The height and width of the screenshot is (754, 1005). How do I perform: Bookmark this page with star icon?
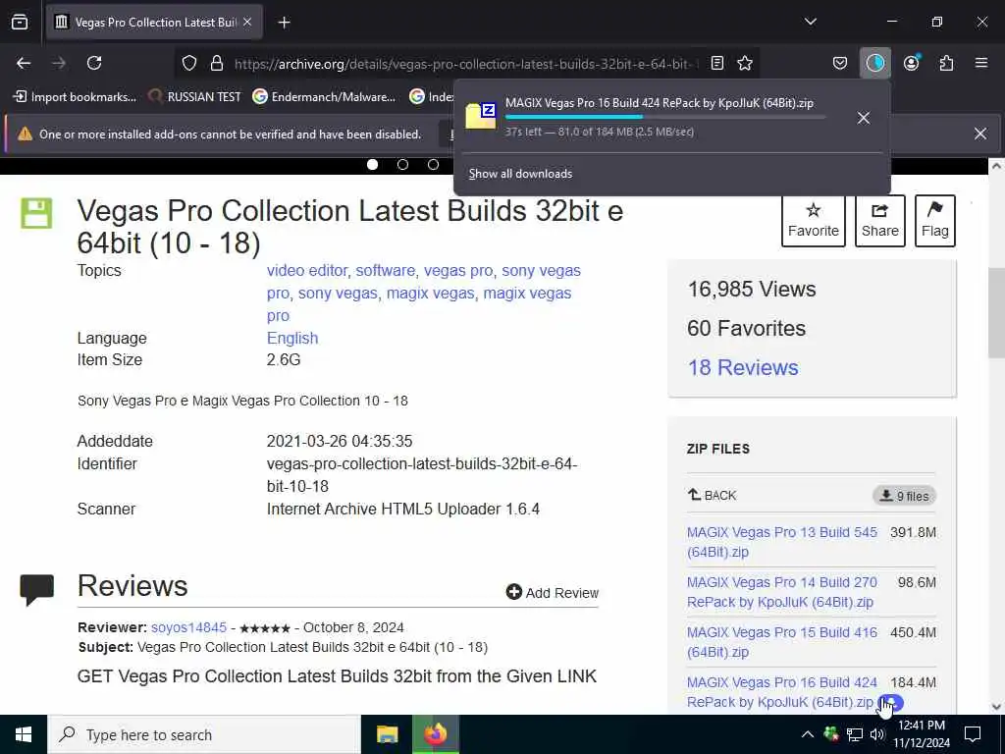pyautogui.click(x=745, y=63)
